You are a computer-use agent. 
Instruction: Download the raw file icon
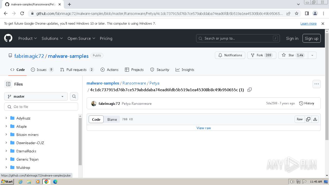tap(315, 119)
